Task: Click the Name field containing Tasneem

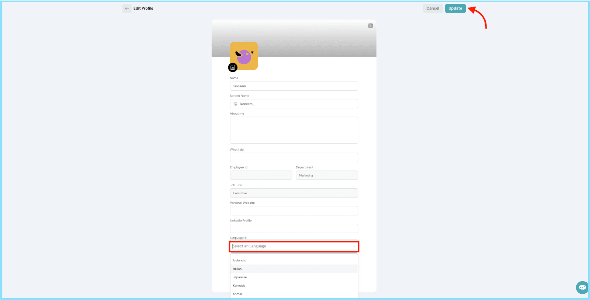Action: 294,86
